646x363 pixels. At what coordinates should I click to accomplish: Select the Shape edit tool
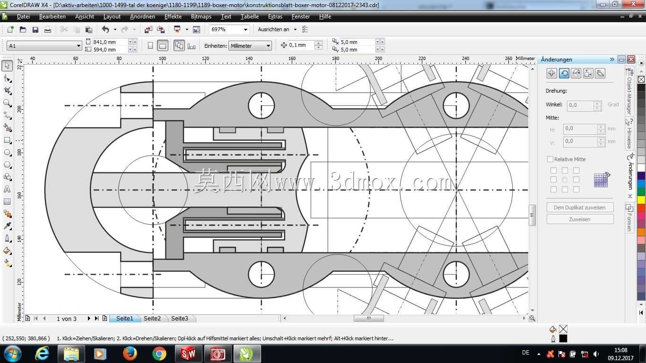[x=7, y=78]
